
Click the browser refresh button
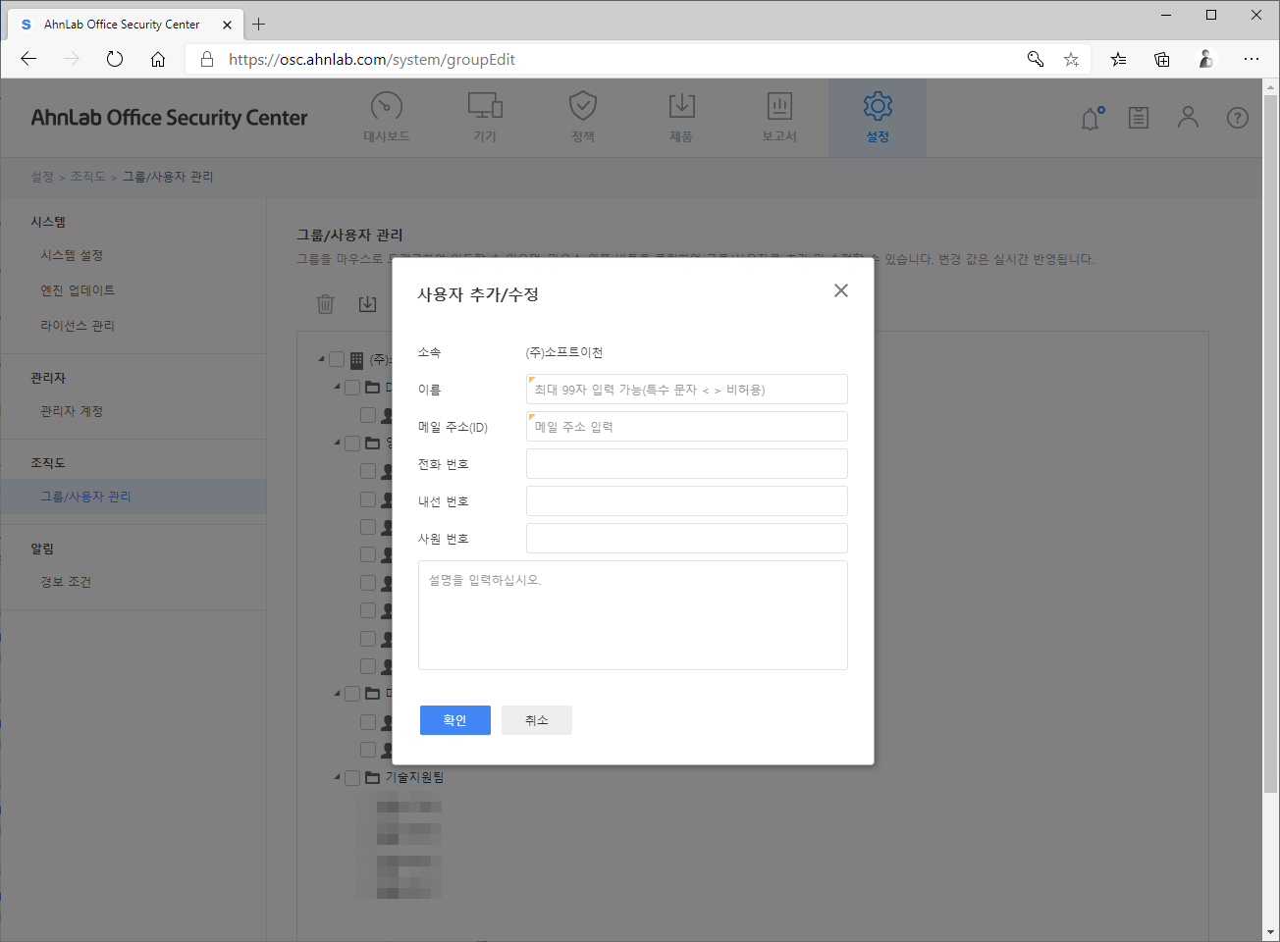pos(115,59)
